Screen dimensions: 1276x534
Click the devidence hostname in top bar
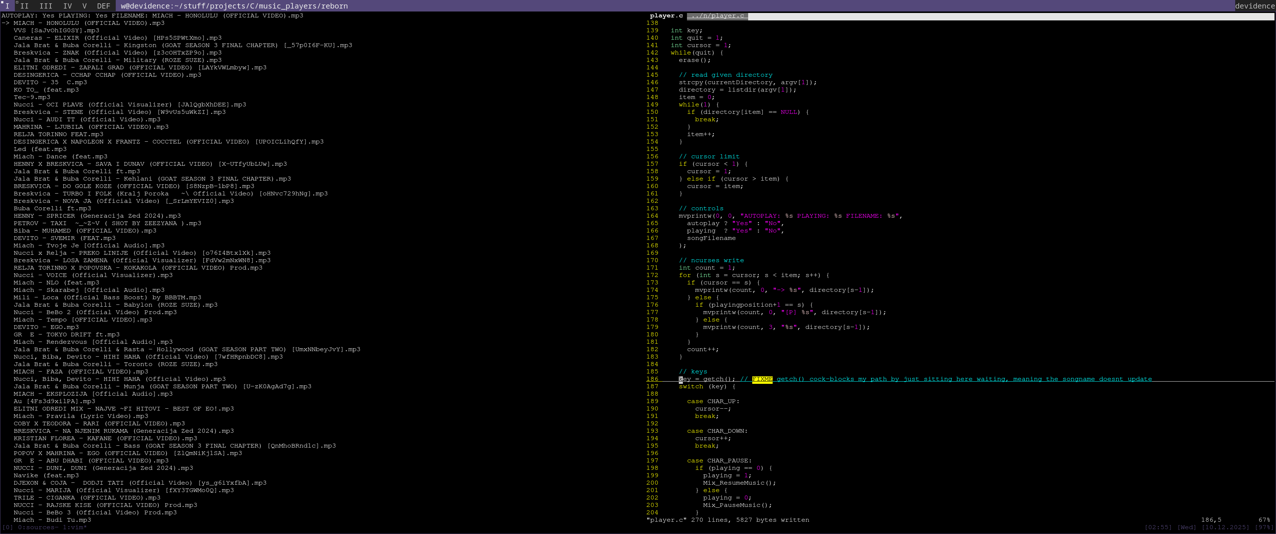coord(1254,6)
